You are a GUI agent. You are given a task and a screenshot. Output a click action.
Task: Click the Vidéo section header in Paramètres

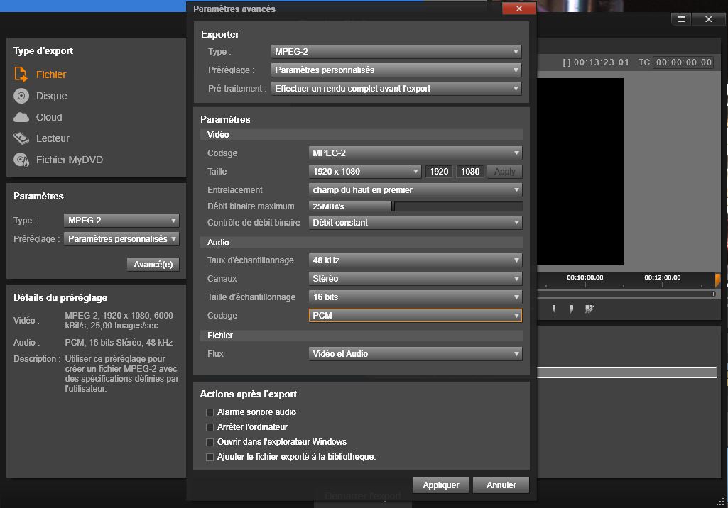[x=362, y=135]
